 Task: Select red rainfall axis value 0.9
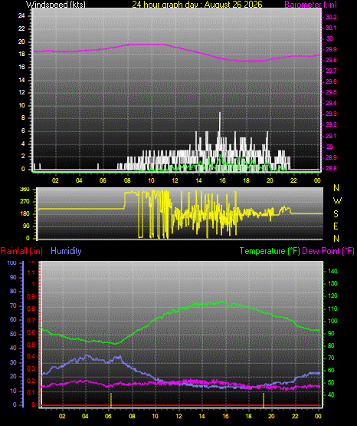click(x=31, y=296)
